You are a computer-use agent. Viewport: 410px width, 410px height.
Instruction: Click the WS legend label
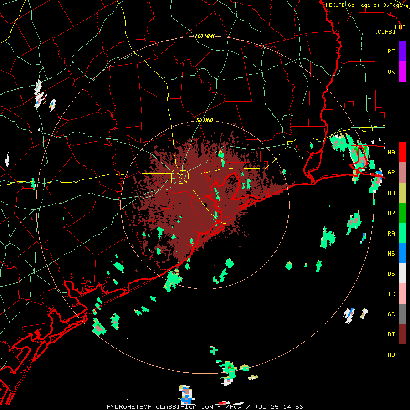coord(391,254)
